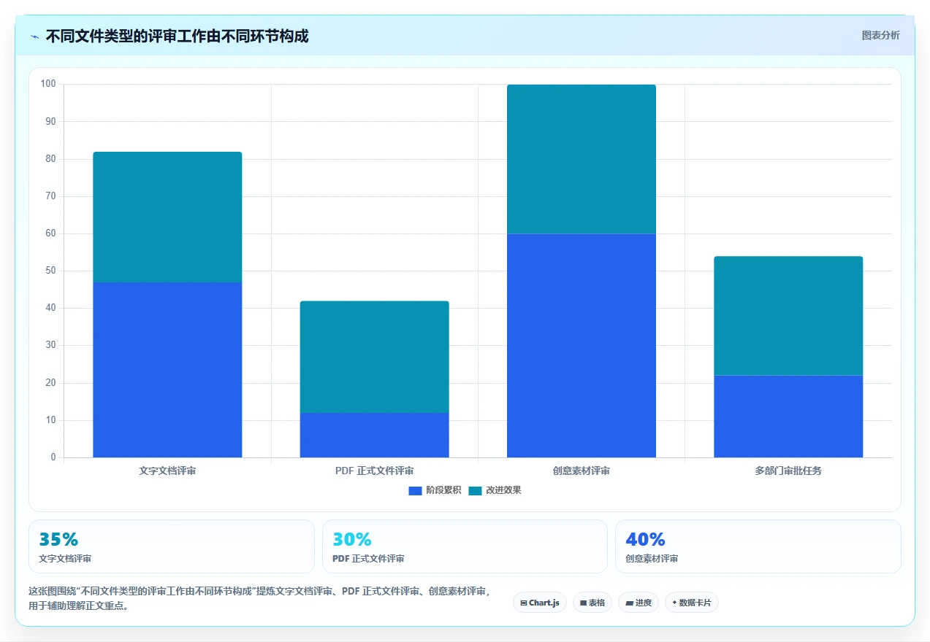Click the blue bar segment for PDF 正式文件评审
The width and height of the screenshot is (930, 642).
point(374,435)
